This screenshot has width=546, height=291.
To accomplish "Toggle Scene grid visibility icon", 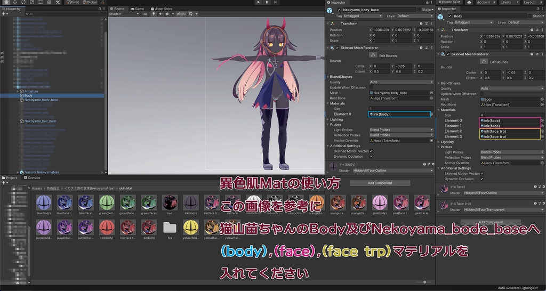I will (191, 14).
